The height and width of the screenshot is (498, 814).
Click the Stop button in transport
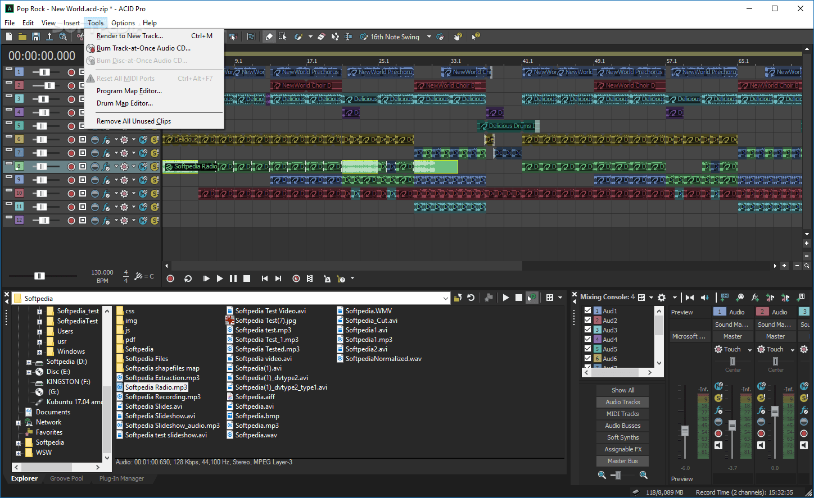247,278
